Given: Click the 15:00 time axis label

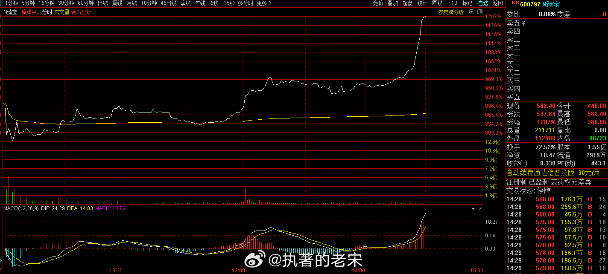Looking at the screenshot, I should point(477,271).
